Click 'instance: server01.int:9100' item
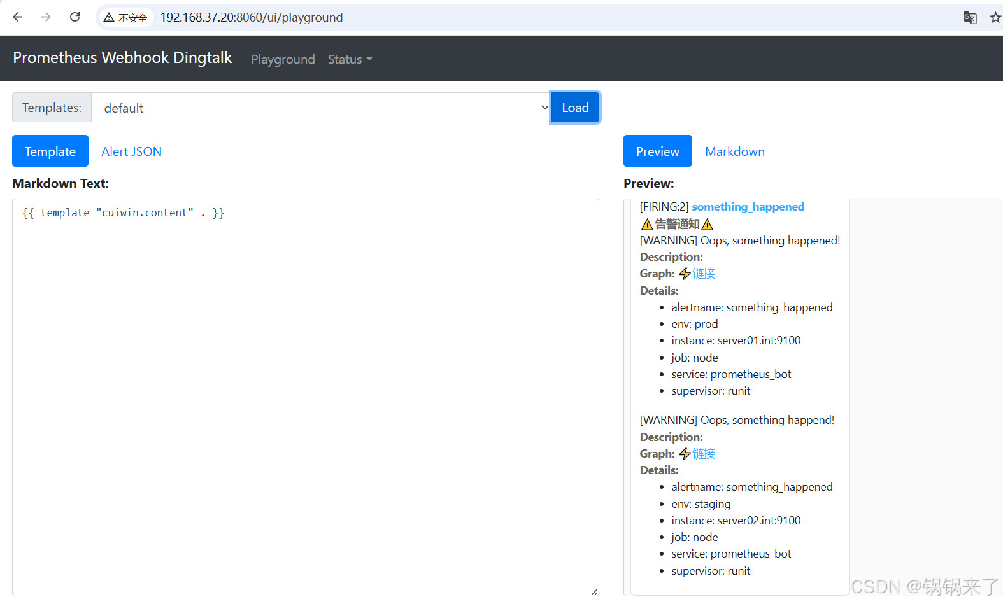This screenshot has height=604, width=1003. pyautogui.click(x=736, y=341)
